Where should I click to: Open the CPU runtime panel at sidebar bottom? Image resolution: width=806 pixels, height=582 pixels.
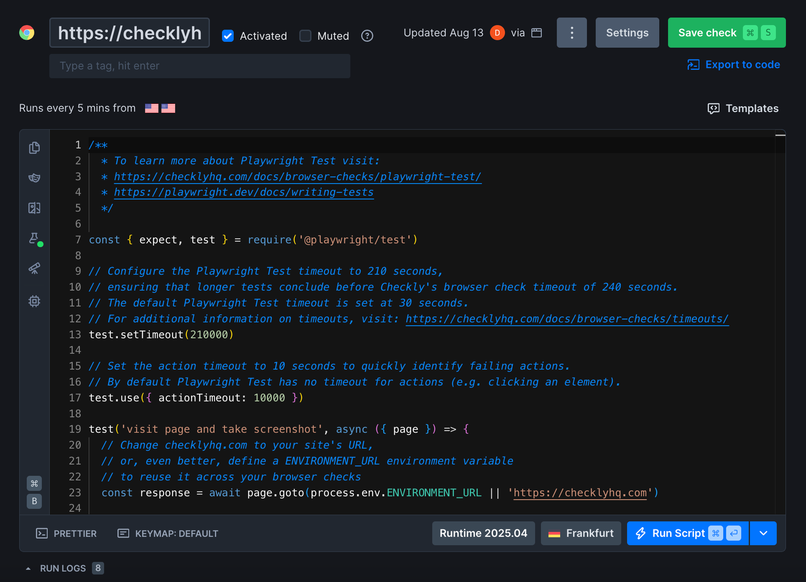click(34, 301)
